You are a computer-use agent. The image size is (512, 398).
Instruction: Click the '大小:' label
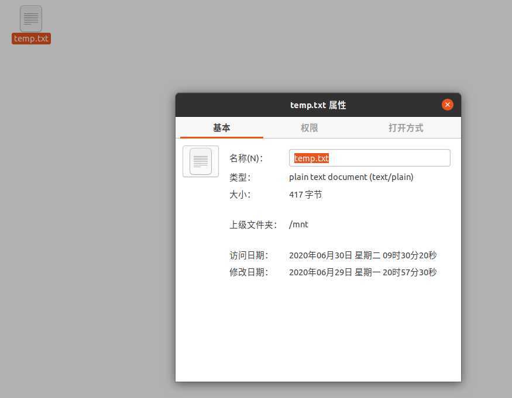[240, 195]
